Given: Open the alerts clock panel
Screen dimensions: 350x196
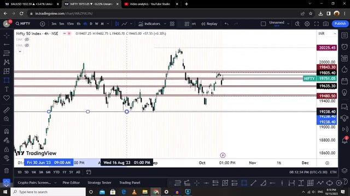Looking at the screenshot, I should 345,47.
